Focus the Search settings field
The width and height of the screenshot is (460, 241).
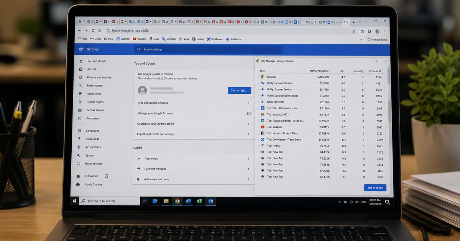point(208,49)
